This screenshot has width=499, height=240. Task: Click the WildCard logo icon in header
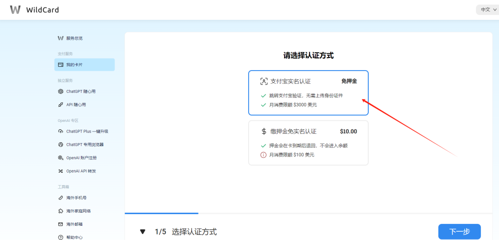point(15,10)
